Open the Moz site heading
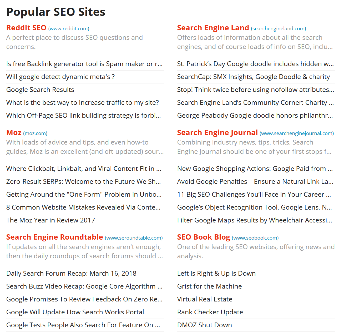The width and height of the screenshot is (339, 332). [14, 132]
